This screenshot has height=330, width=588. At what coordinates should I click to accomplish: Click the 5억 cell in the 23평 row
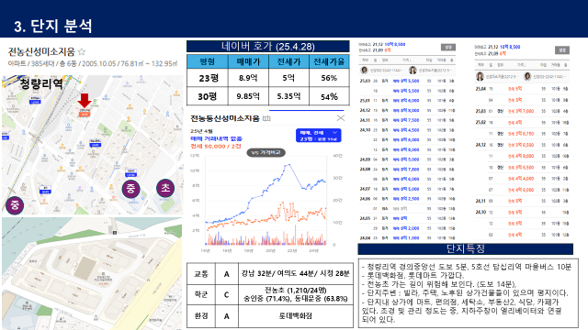point(288,78)
